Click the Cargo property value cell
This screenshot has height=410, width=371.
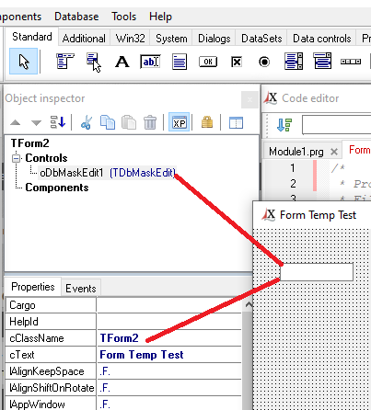click(x=169, y=305)
